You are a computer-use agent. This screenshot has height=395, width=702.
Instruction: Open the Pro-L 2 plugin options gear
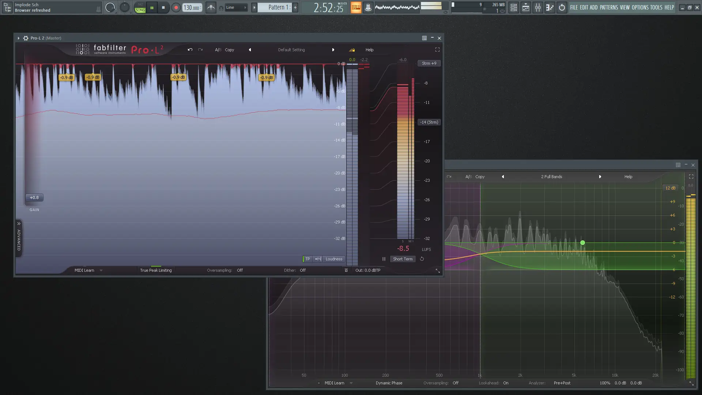coord(26,38)
